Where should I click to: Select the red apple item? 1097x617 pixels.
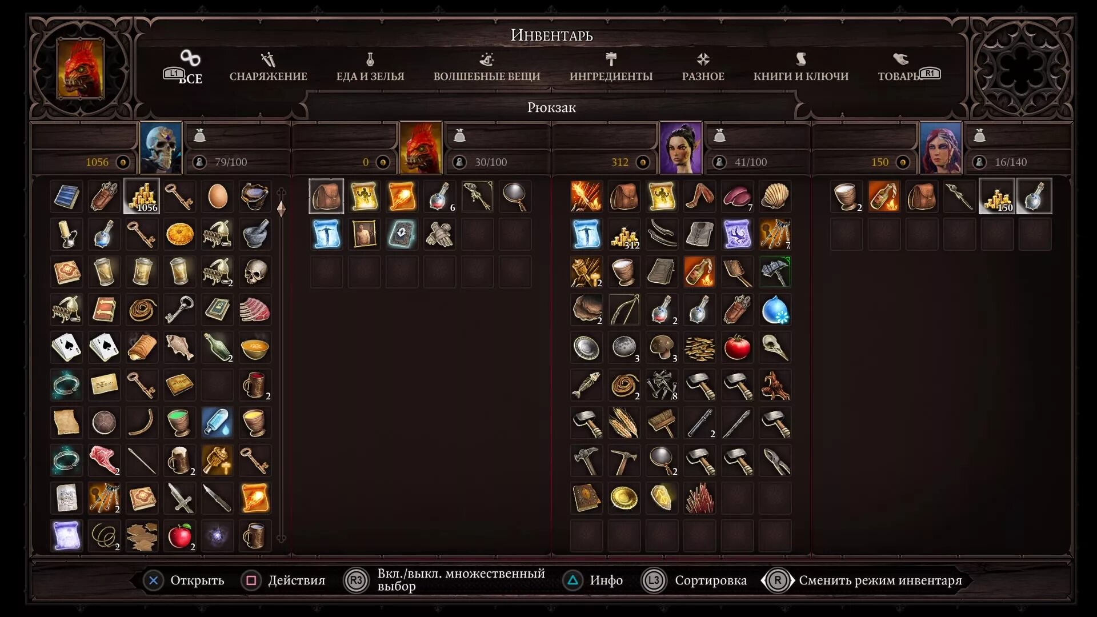tap(179, 536)
